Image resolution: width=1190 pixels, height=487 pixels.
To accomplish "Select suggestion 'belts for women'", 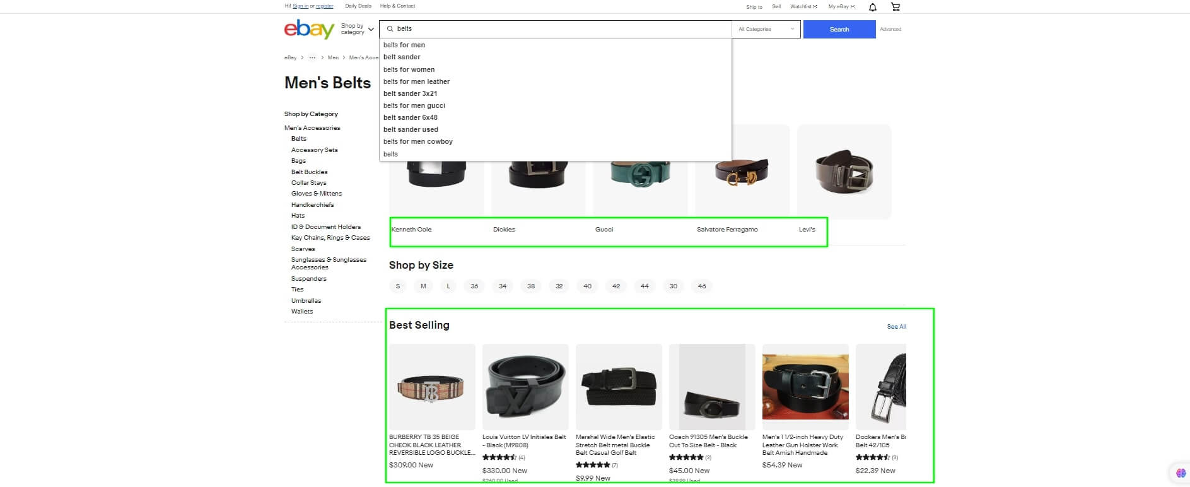I will pos(555,69).
